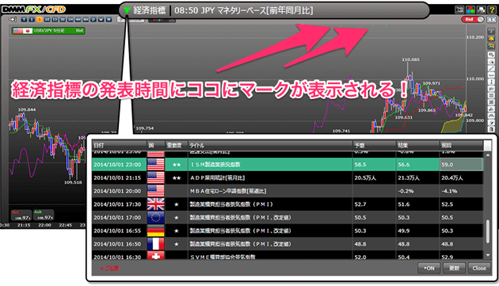499x286 pixels.
Task: Click the arrow panel icon left of timeframes
Action: tap(13, 20)
